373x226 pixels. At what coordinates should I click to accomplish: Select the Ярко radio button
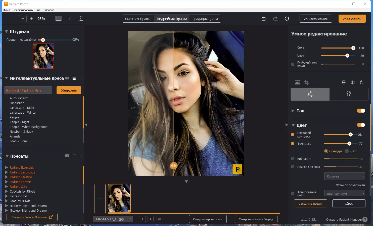point(347,151)
